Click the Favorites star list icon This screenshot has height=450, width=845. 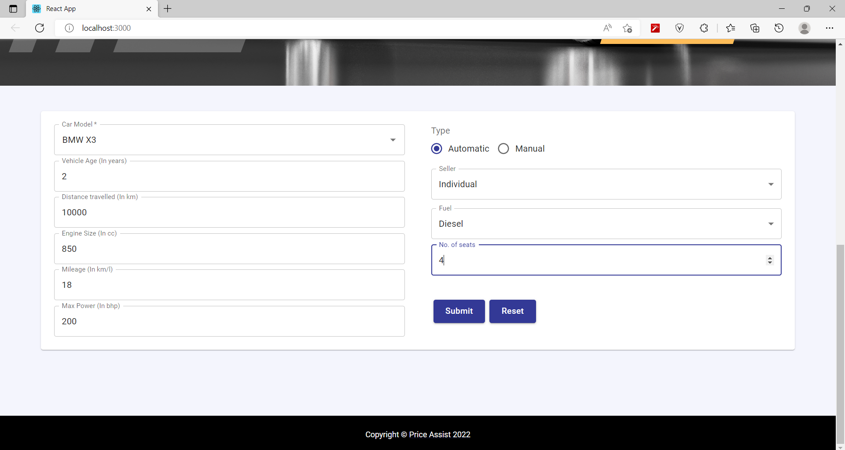tap(731, 28)
